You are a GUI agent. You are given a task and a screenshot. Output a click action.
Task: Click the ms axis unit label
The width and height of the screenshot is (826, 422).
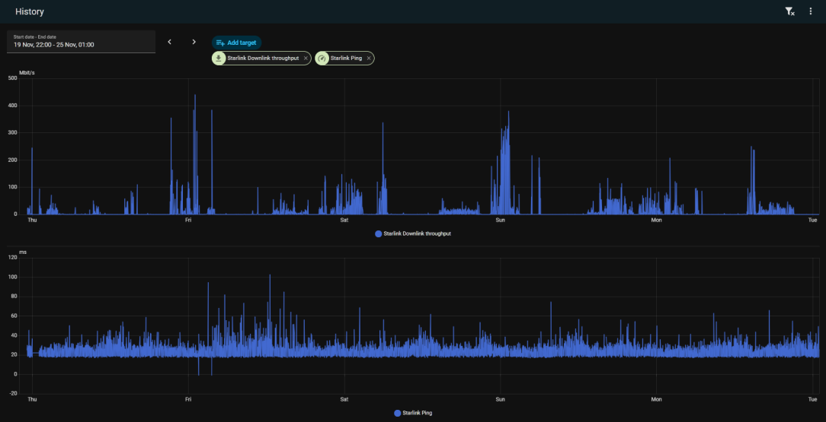[x=23, y=252]
